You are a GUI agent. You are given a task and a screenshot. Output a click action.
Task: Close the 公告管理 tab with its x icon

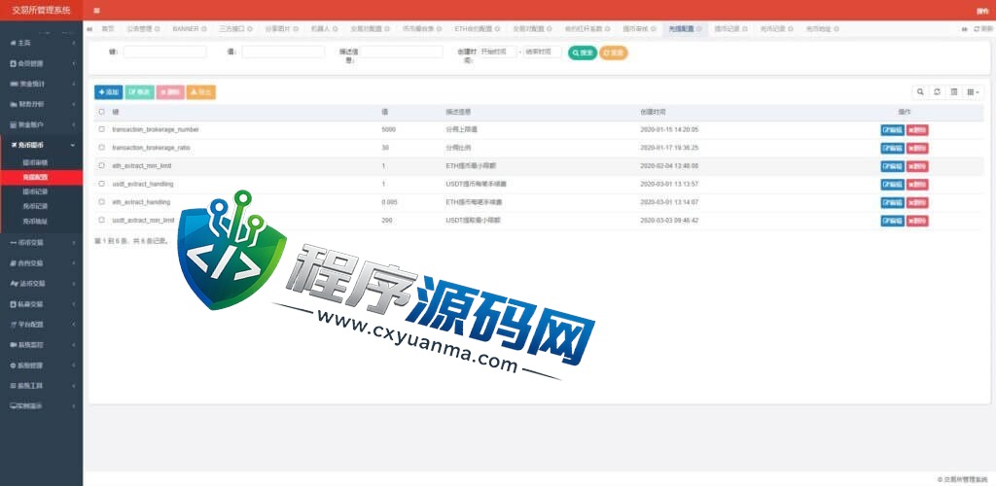point(157,29)
